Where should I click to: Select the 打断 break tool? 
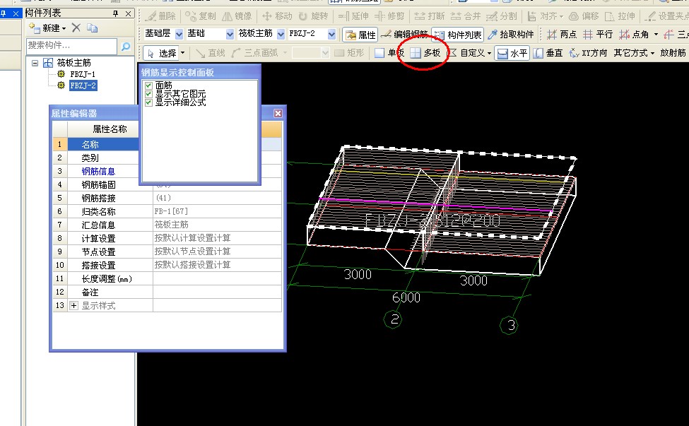point(430,16)
